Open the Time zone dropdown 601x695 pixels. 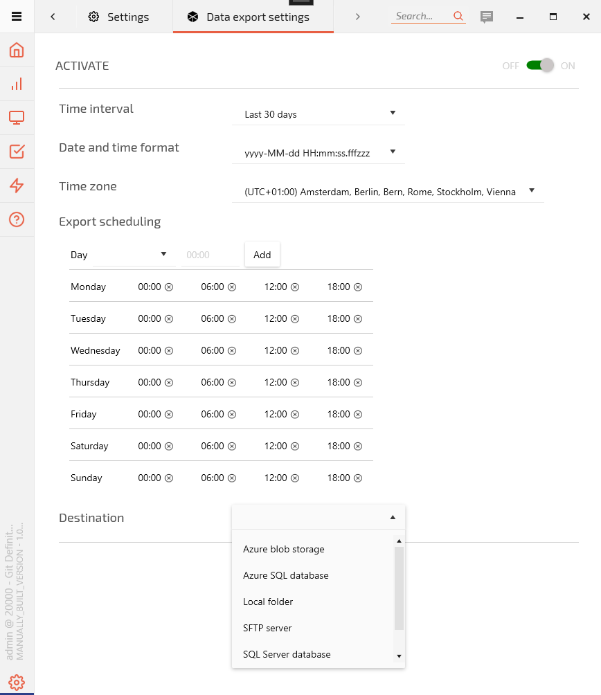coord(388,192)
